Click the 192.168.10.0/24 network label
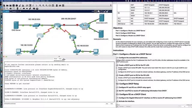 point(26,45)
